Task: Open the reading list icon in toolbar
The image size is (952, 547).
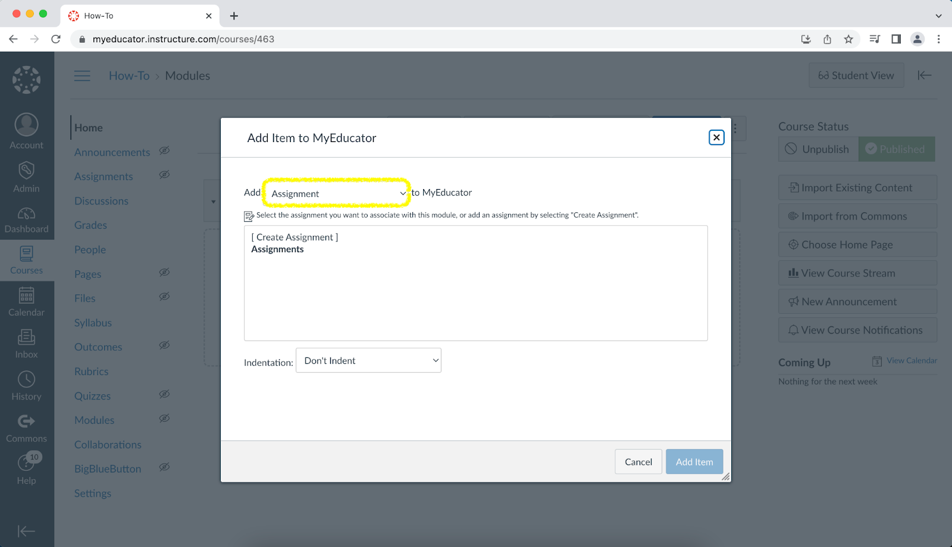Action: [x=875, y=39]
